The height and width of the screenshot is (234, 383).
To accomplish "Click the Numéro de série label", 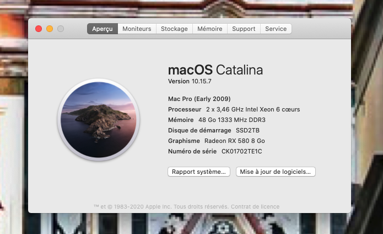I will click(192, 151).
